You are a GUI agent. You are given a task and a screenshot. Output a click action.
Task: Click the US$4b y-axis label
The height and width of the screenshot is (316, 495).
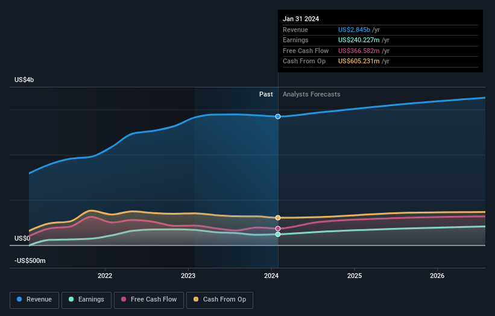tap(24, 80)
